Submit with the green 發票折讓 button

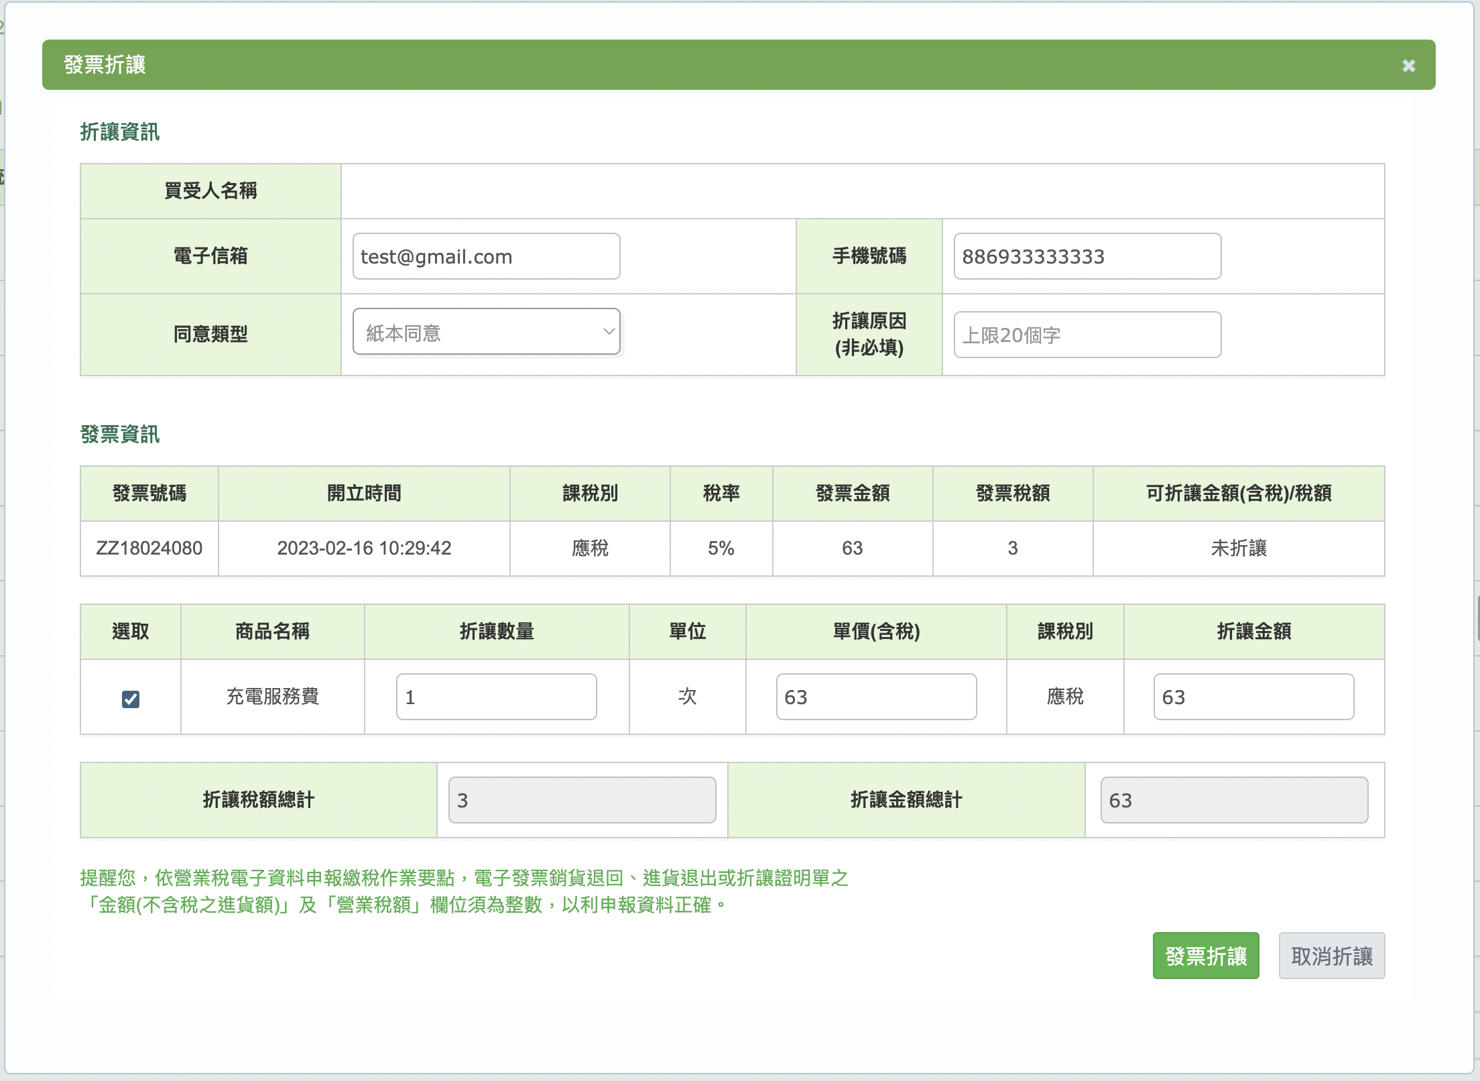(x=1206, y=956)
